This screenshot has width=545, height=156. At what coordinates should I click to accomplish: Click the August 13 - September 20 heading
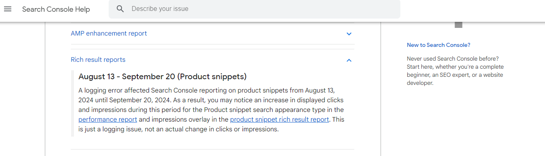click(x=162, y=76)
